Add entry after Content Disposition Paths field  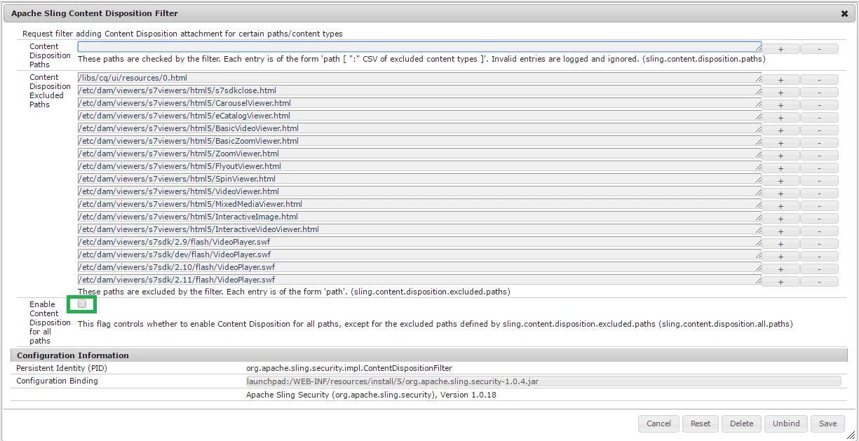pyautogui.click(x=780, y=49)
